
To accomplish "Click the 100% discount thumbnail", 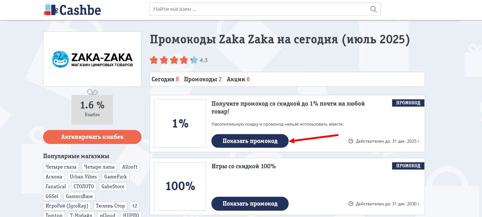I will tap(180, 186).
